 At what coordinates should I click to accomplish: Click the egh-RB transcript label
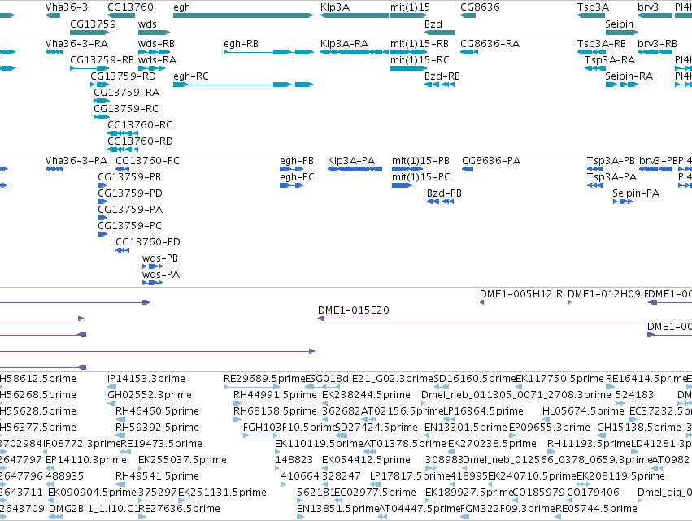tap(241, 44)
